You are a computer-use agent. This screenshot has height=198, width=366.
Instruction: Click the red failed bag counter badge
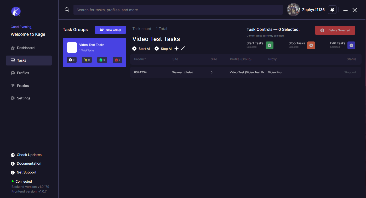coord(117,60)
